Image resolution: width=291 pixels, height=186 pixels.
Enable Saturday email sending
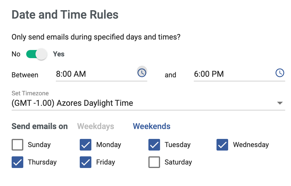click(154, 162)
